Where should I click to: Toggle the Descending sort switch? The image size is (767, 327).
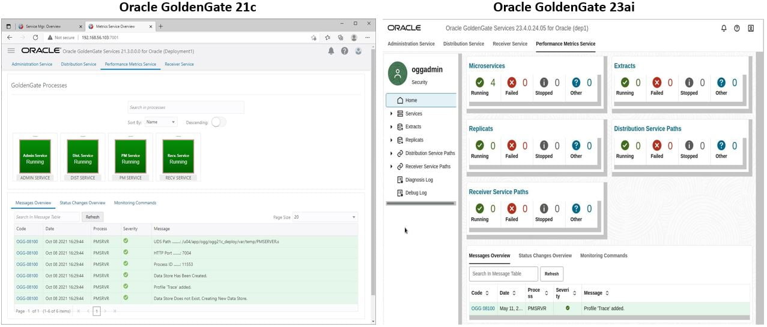(x=219, y=122)
